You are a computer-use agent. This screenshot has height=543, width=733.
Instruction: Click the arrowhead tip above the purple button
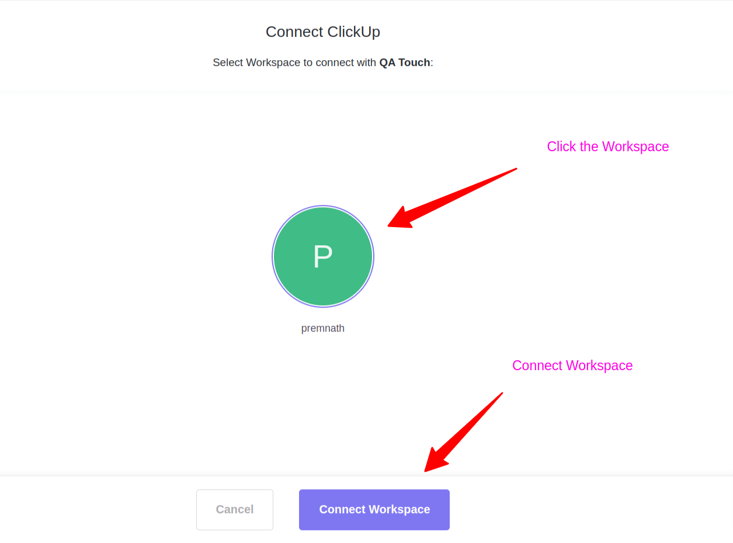pyautogui.click(x=426, y=470)
